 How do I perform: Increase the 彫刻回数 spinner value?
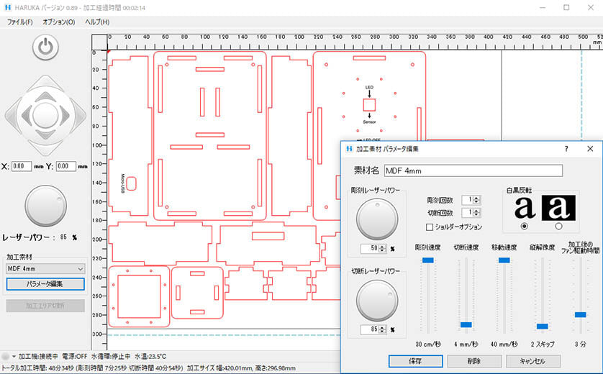coord(477,197)
